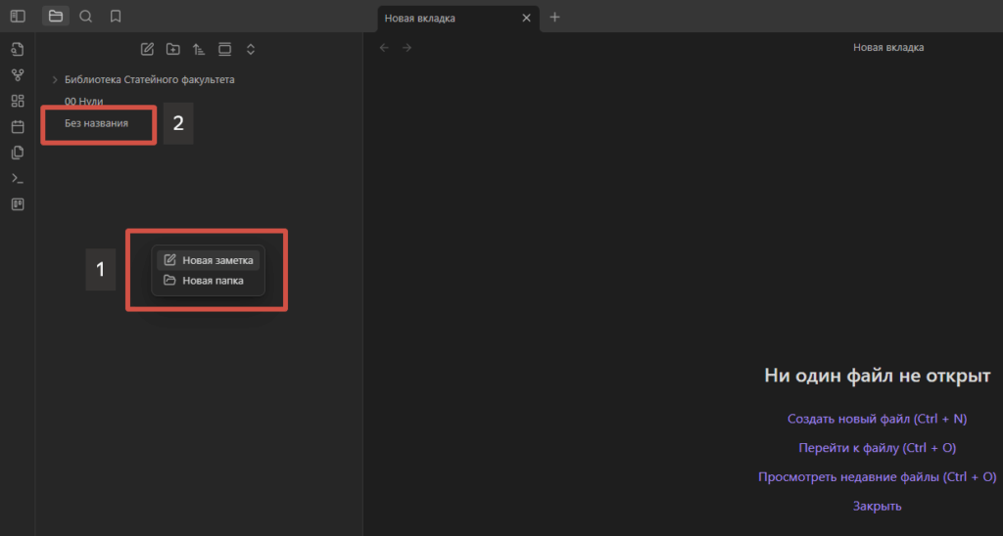The width and height of the screenshot is (1003, 536).
Task: Open daily note calendar icon
Action: 18,127
